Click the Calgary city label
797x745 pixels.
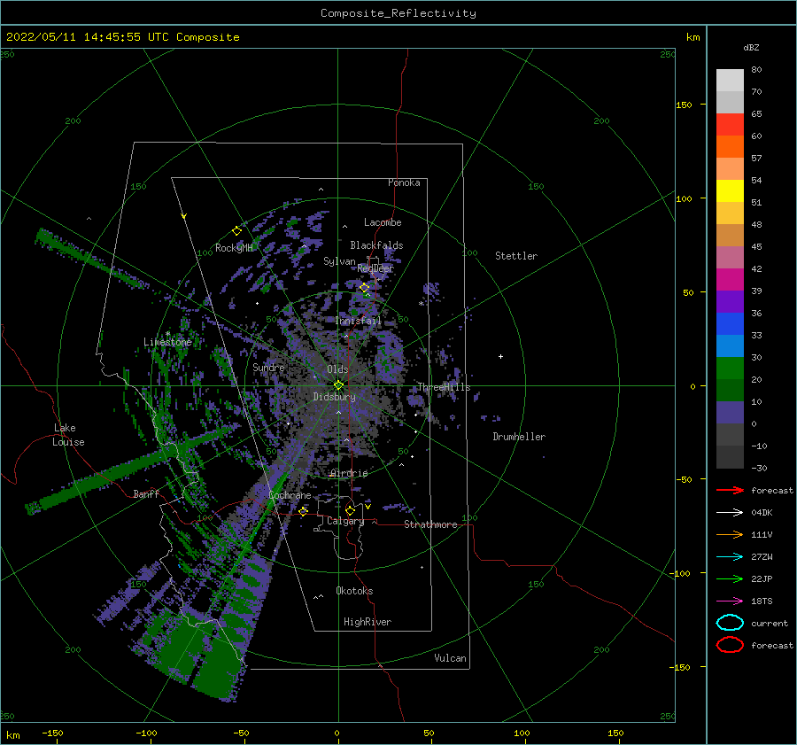click(x=345, y=521)
